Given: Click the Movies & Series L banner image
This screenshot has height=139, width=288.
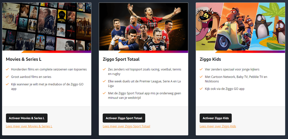Looking at the screenshot, I should pos(47,27).
